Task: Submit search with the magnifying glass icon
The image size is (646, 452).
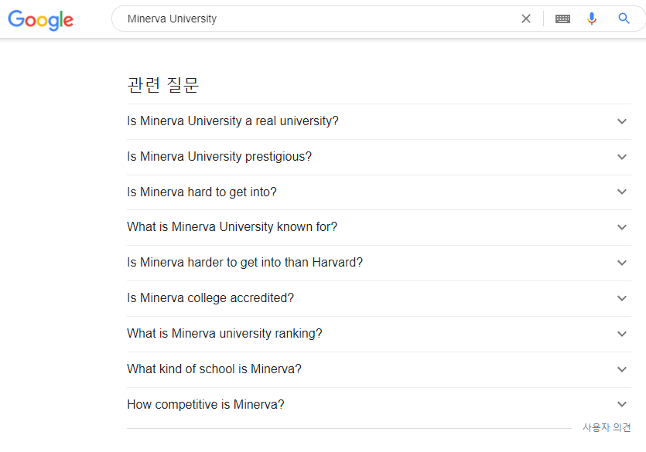Action: (x=624, y=19)
